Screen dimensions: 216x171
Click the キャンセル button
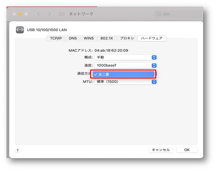[x=161, y=150]
